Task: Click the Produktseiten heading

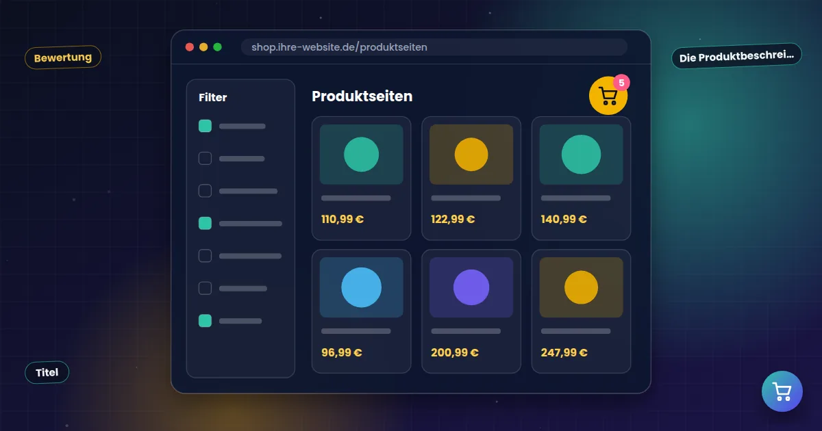Action: click(x=362, y=96)
